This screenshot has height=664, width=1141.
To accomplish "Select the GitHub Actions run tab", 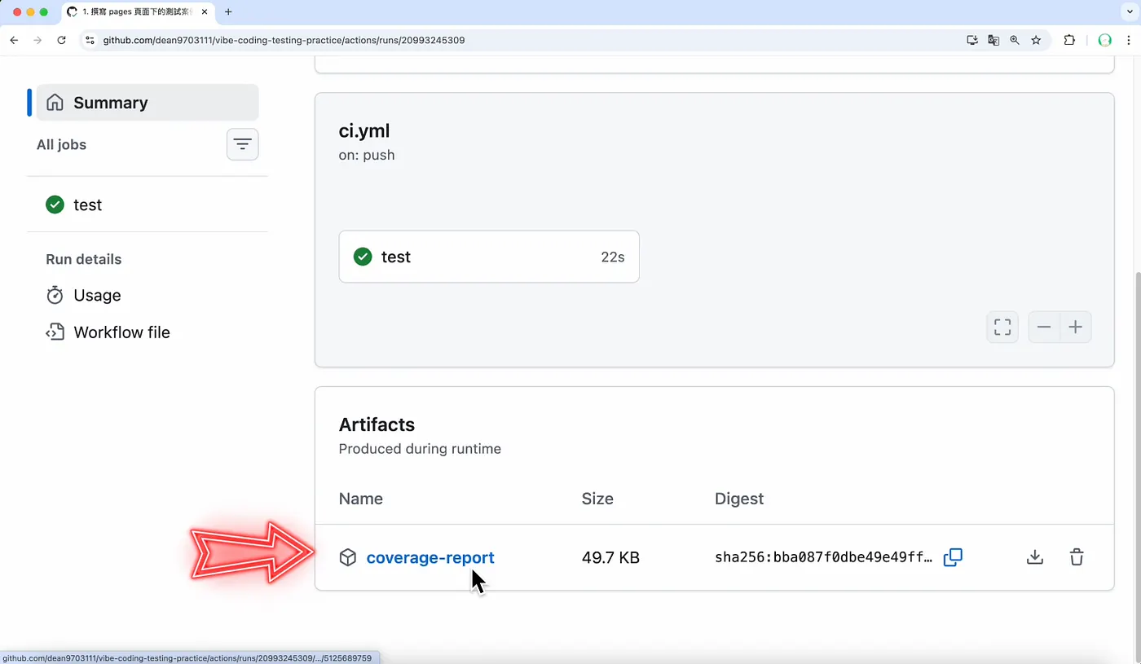I will click(137, 12).
